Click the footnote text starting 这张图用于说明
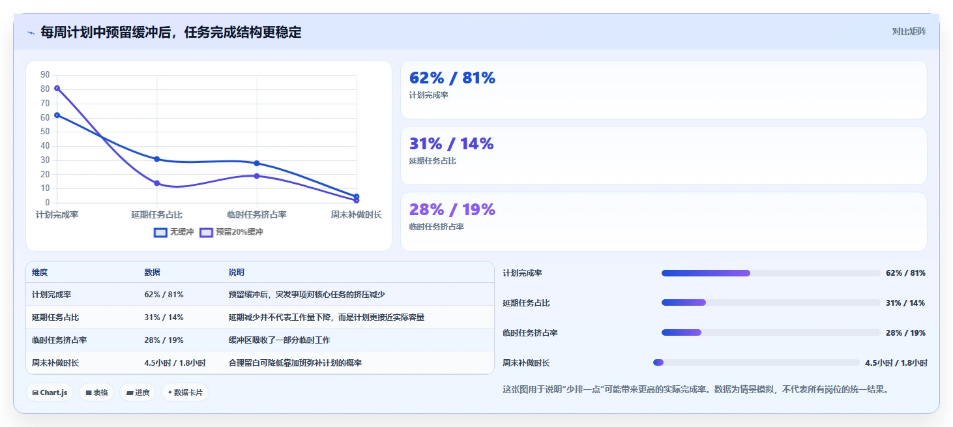Image resolution: width=953 pixels, height=427 pixels. (x=696, y=390)
